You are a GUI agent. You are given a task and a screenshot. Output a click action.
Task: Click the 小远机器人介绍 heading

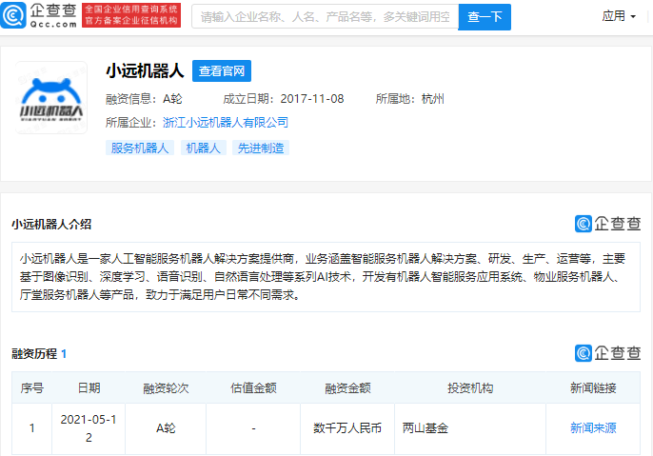click(51, 224)
